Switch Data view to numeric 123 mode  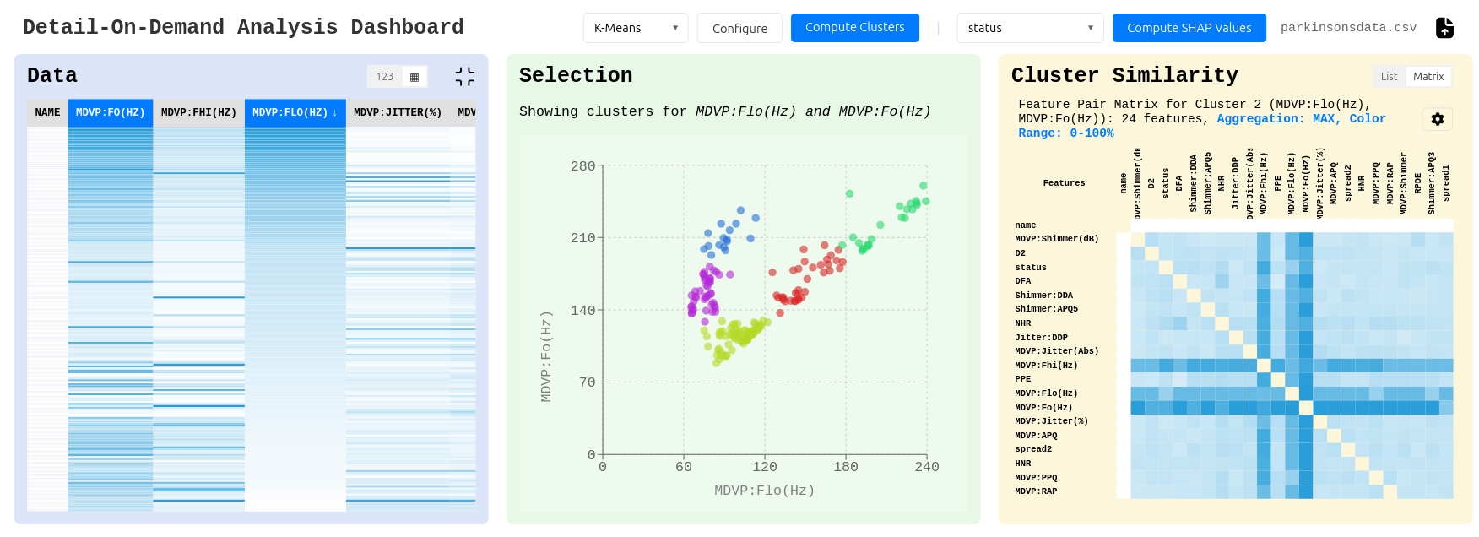(385, 77)
